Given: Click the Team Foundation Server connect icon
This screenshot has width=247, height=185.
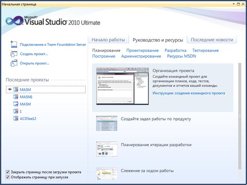Looking at the screenshot, I should click(x=14, y=44).
